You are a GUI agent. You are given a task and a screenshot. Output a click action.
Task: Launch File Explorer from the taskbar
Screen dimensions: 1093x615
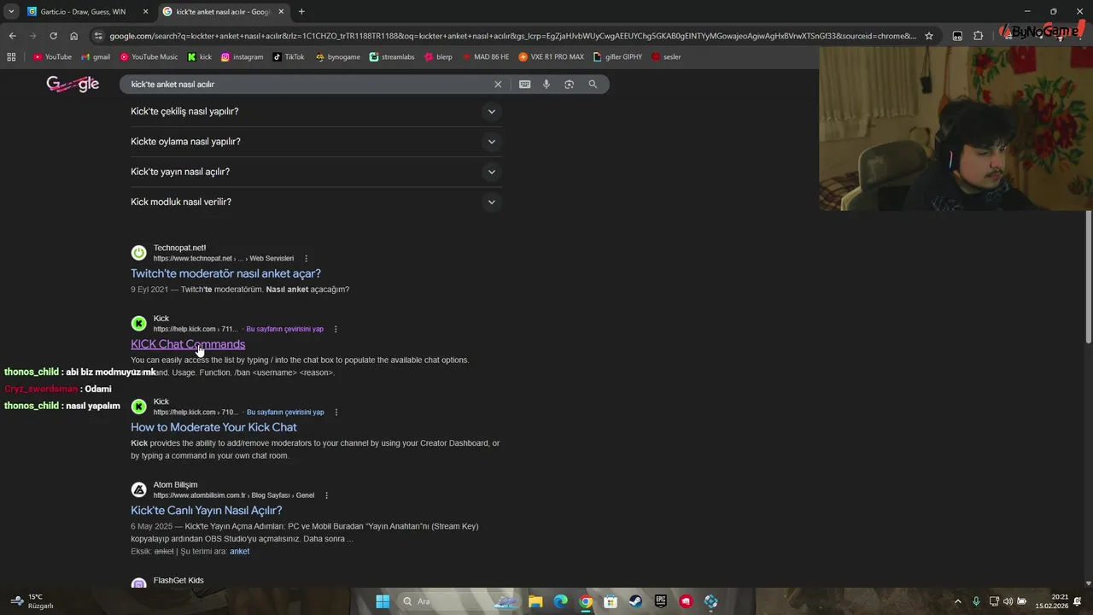click(535, 601)
